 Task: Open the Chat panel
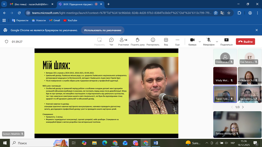pyautogui.click(x=111, y=41)
